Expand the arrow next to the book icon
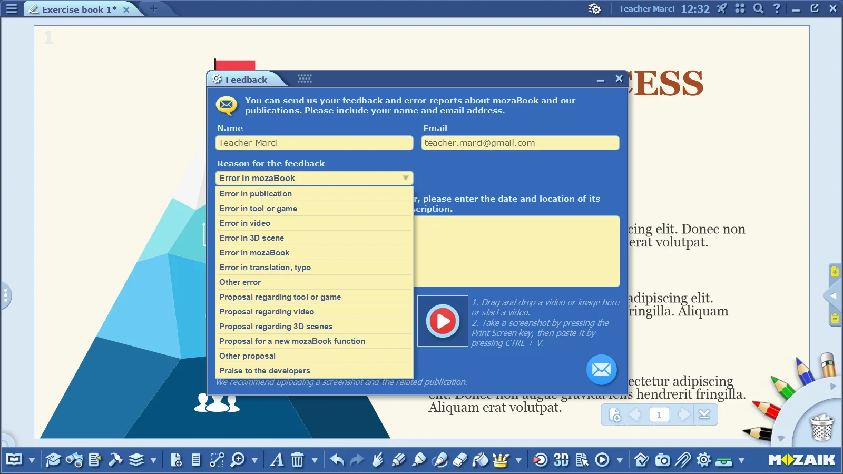 (32, 460)
